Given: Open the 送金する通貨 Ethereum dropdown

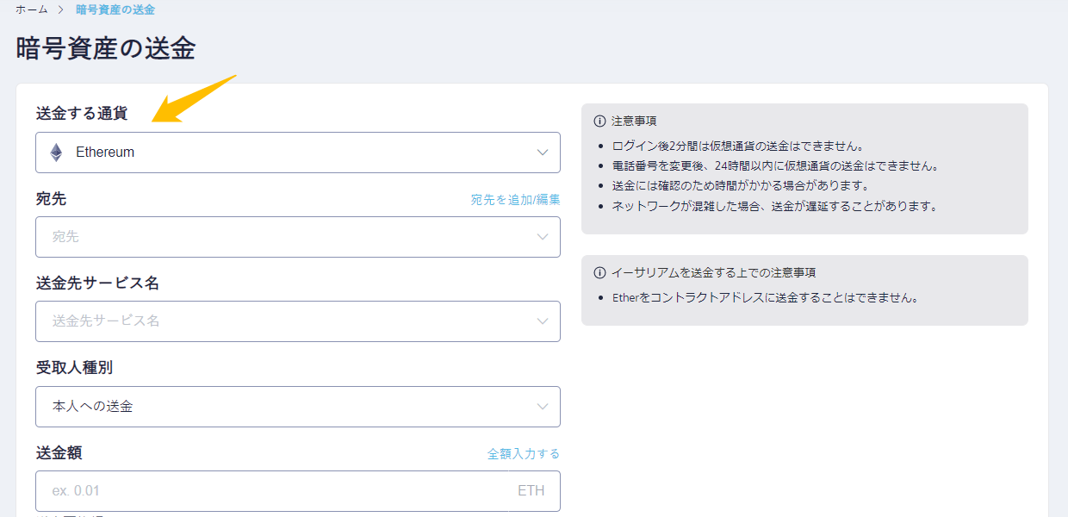Looking at the screenshot, I should point(298,153).
